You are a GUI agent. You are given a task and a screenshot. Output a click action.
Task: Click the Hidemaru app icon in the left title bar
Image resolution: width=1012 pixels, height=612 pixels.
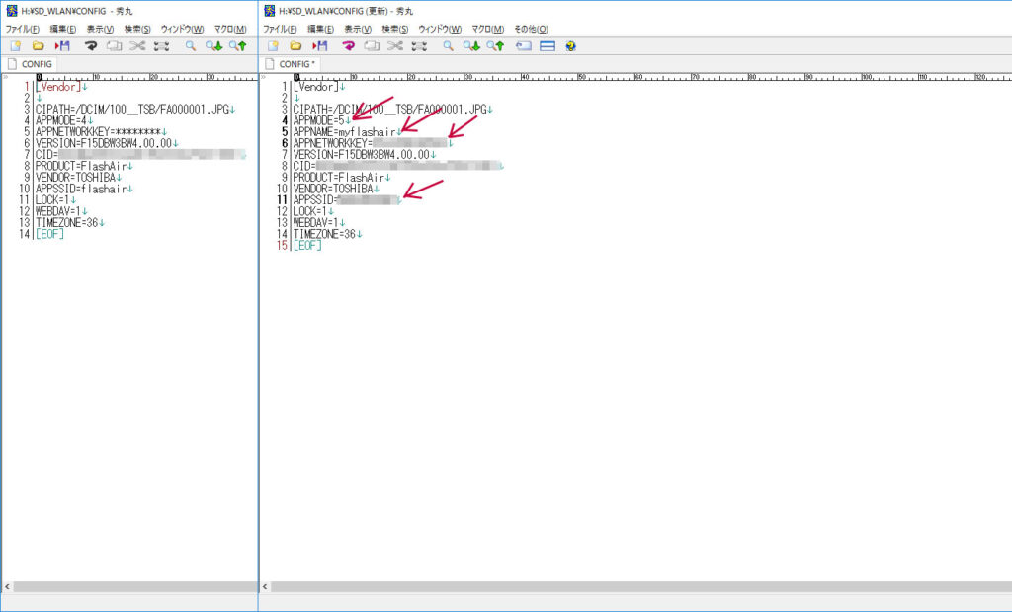12,10
